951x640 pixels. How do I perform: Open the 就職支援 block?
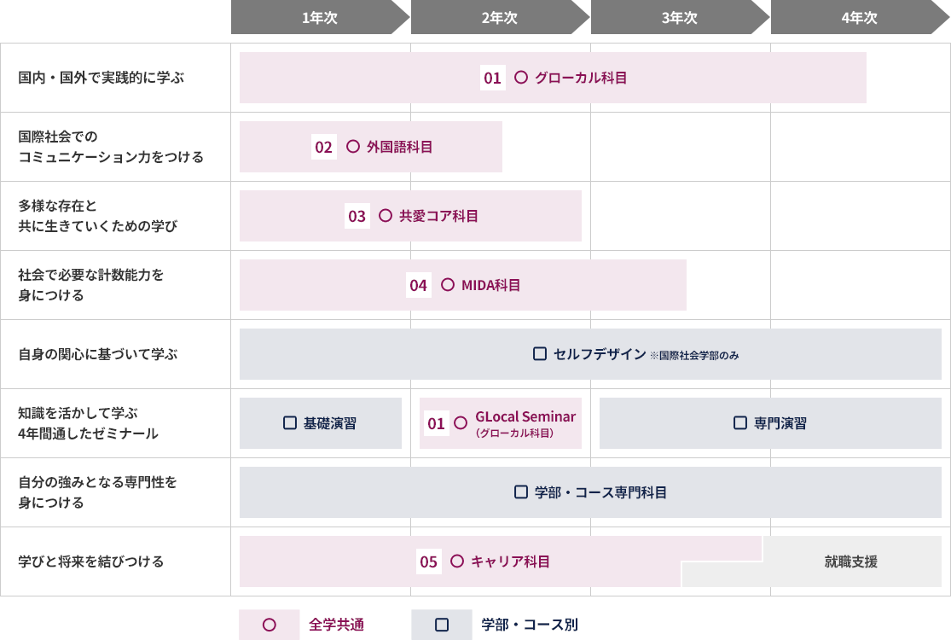(x=850, y=561)
